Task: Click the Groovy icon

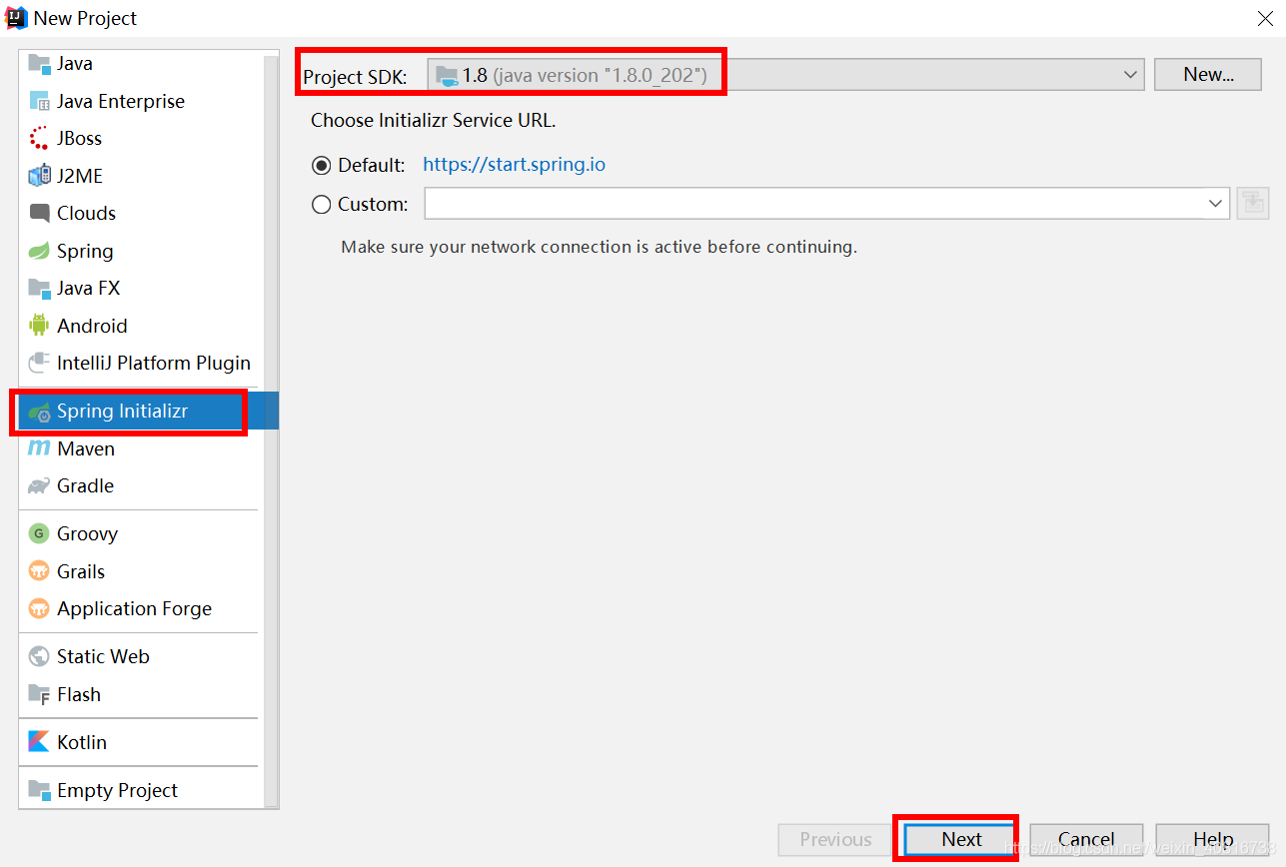Action: pyautogui.click(x=39, y=534)
